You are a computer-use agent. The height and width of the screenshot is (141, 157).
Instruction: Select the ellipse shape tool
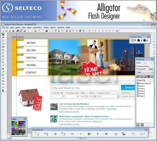point(3,53)
